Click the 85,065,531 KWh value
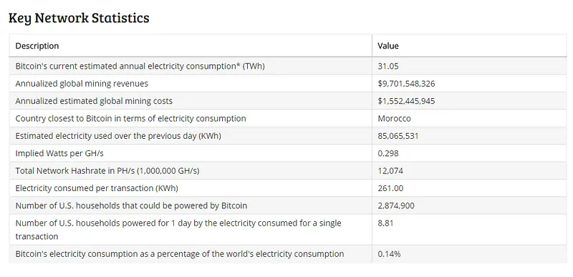 (x=398, y=136)
